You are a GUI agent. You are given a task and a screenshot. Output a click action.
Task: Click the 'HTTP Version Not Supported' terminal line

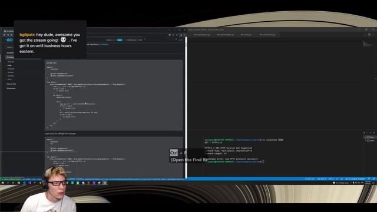[x=228, y=148]
